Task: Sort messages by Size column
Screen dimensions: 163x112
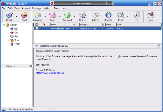Action: click(139, 25)
